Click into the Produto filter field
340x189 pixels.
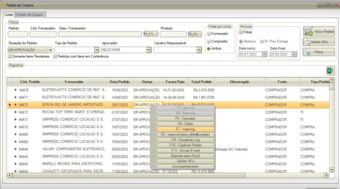point(173,34)
